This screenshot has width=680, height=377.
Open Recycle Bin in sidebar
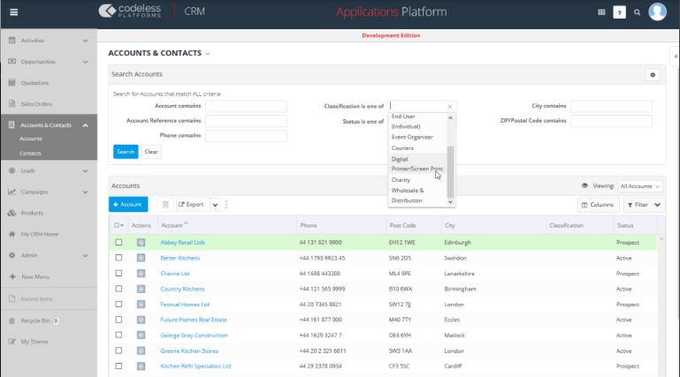click(35, 320)
